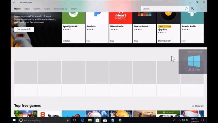Open the Mail app from taskbar

pos(105,120)
